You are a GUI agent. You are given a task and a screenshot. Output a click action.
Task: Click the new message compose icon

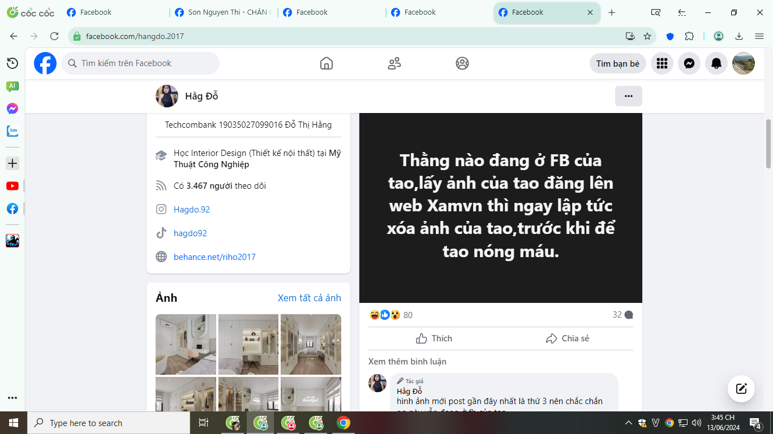pyautogui.click(x=741, y=389)
